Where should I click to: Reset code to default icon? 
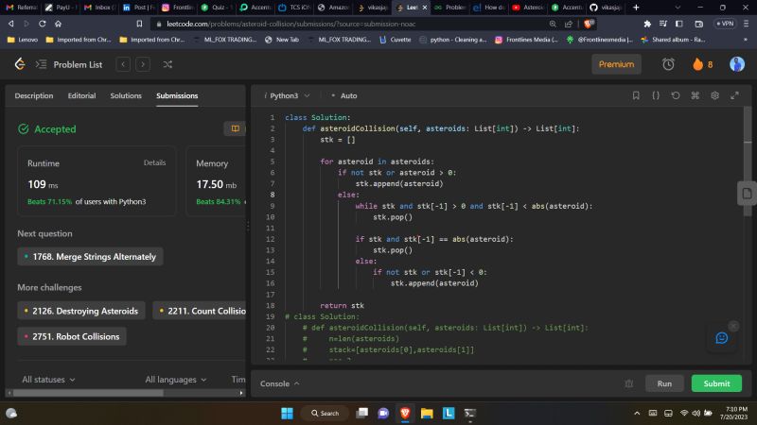[x=676, y=95]
